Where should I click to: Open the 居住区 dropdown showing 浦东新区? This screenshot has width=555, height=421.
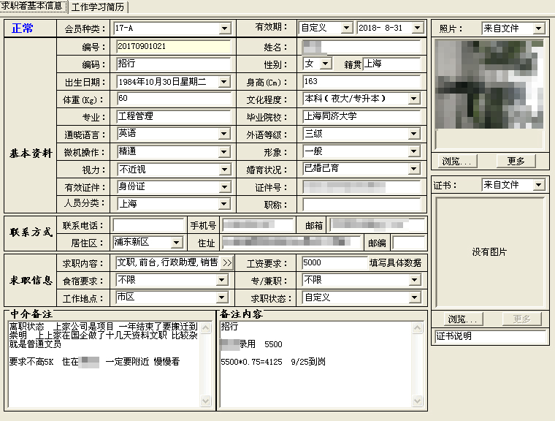(176, 243)
